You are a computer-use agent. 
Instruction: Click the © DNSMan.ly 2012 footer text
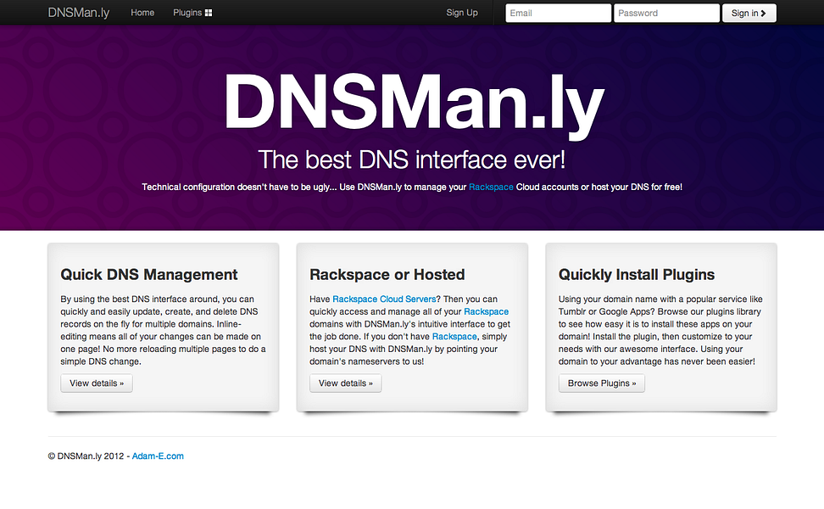86,456
